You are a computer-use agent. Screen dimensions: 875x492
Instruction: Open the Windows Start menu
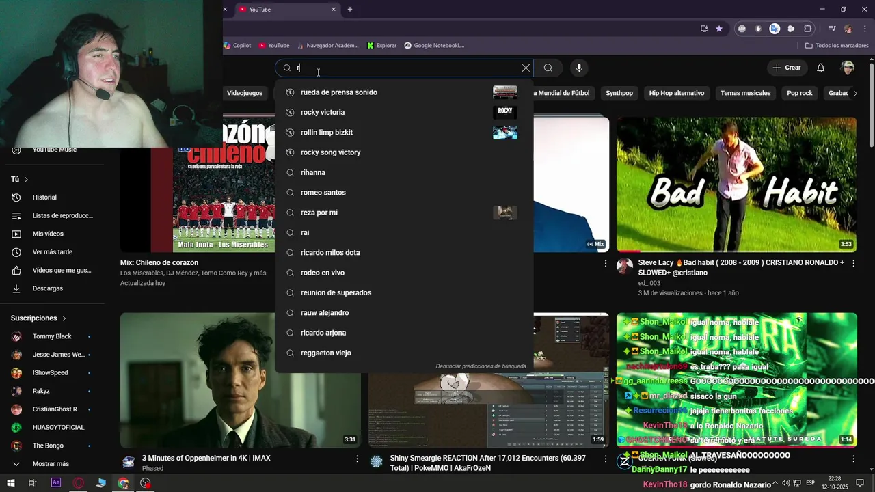click(12, 483)
